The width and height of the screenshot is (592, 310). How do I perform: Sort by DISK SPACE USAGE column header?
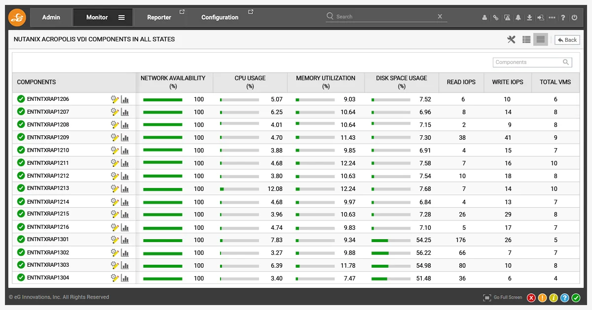coord(402,83)
